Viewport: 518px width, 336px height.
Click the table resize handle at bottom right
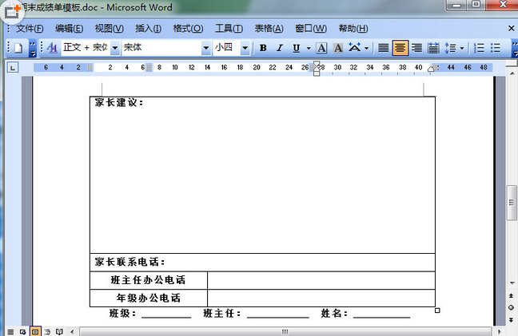437,310
